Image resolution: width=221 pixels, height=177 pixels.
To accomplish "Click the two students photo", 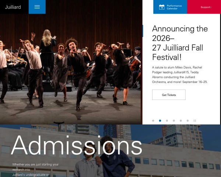I will 104,157.
